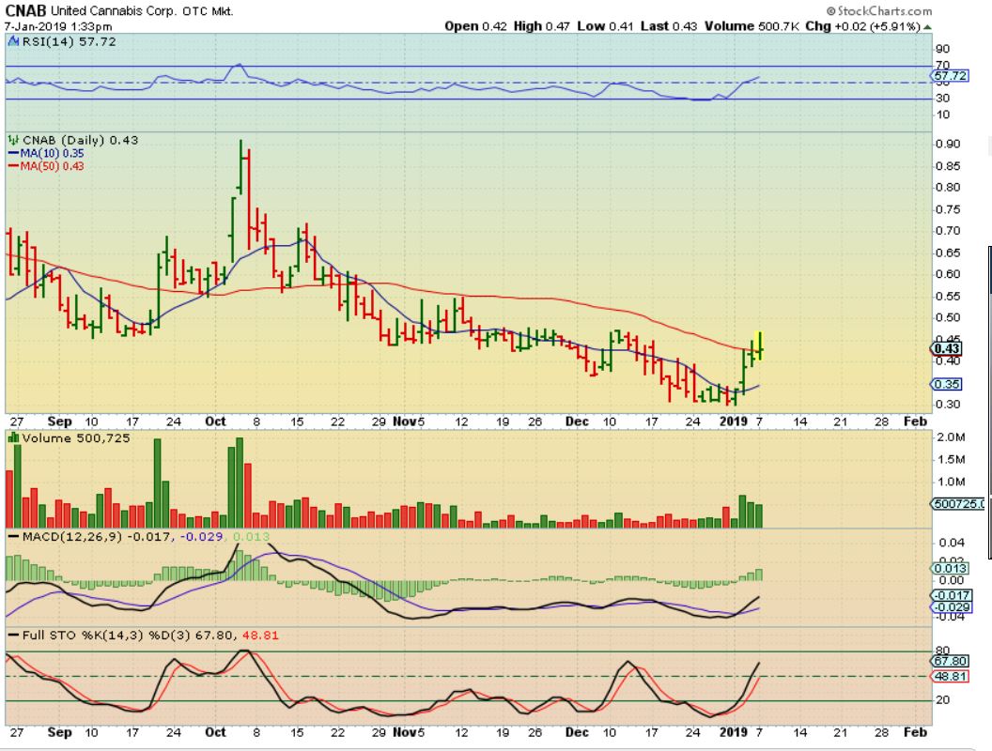This screenshot has width=992, height=751.
Task: Click the 2.0M volume axis label
Action: [x=951, y=437]
